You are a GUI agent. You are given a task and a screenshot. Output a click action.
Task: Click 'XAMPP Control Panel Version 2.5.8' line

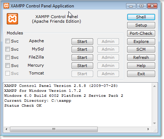(61, 86)
